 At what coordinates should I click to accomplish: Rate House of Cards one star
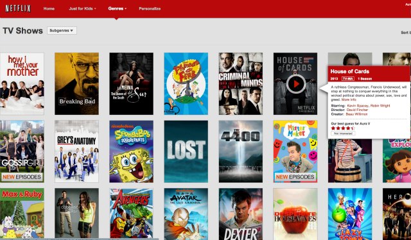(x=333, y=128)
